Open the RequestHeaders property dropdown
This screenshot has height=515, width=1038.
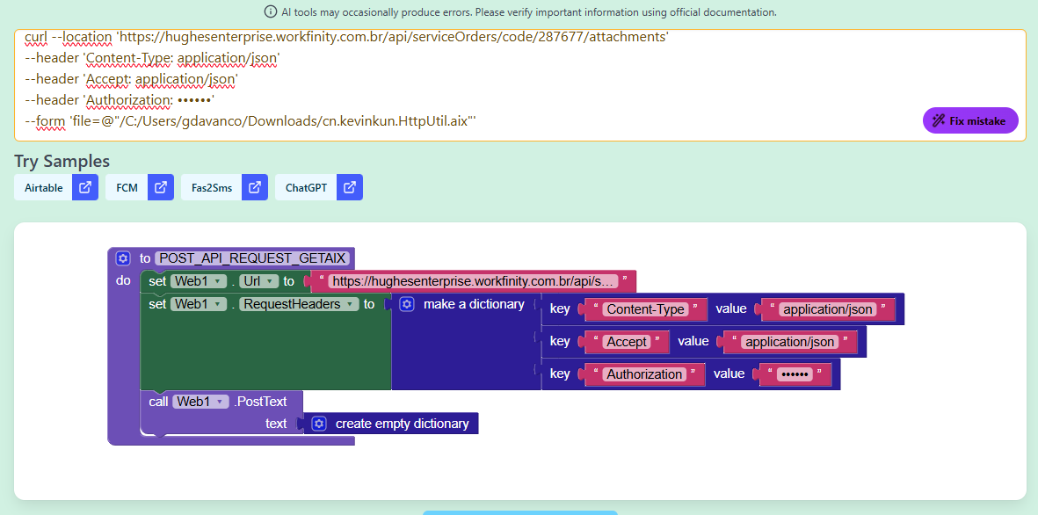351,305
